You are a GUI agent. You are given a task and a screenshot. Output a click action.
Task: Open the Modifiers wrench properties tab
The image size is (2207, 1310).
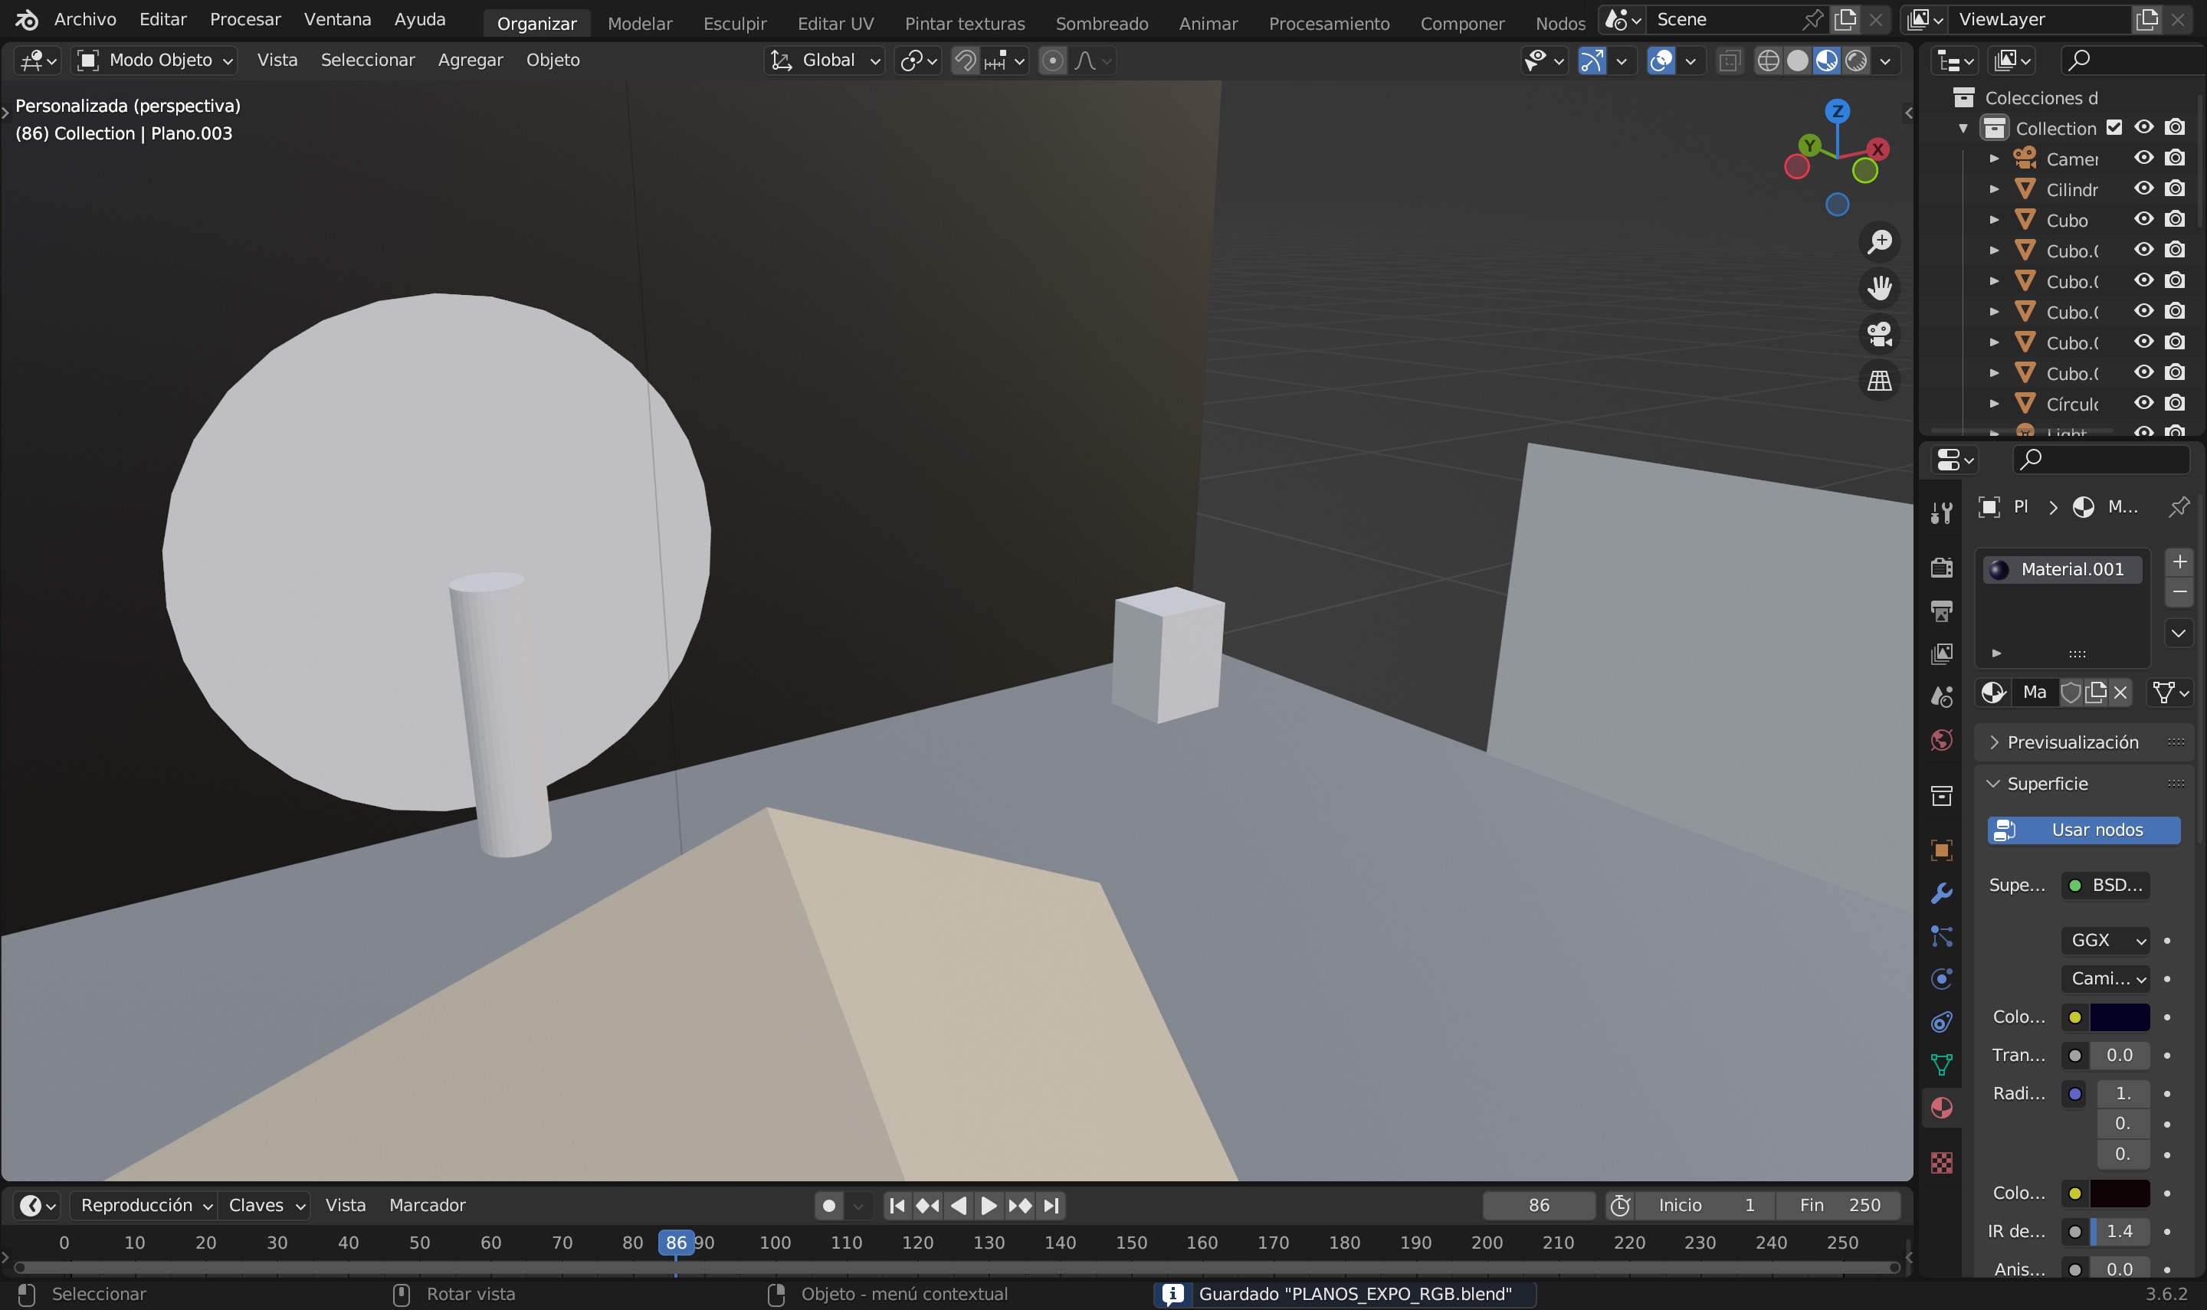click(x=1941, y=893)
